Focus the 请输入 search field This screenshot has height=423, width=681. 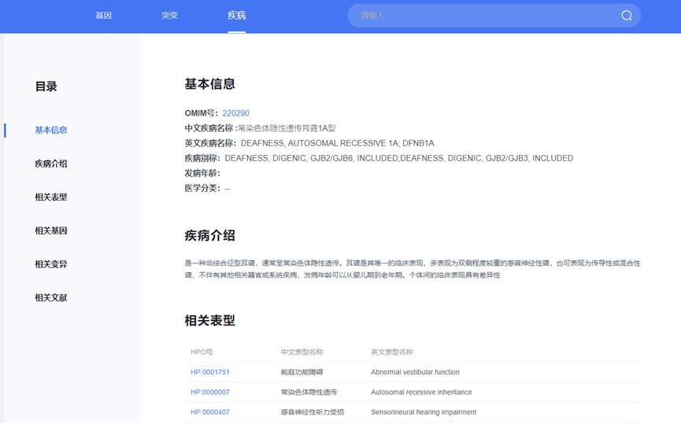point(494,16)
